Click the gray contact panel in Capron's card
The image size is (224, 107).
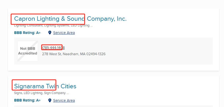(157, 51)
